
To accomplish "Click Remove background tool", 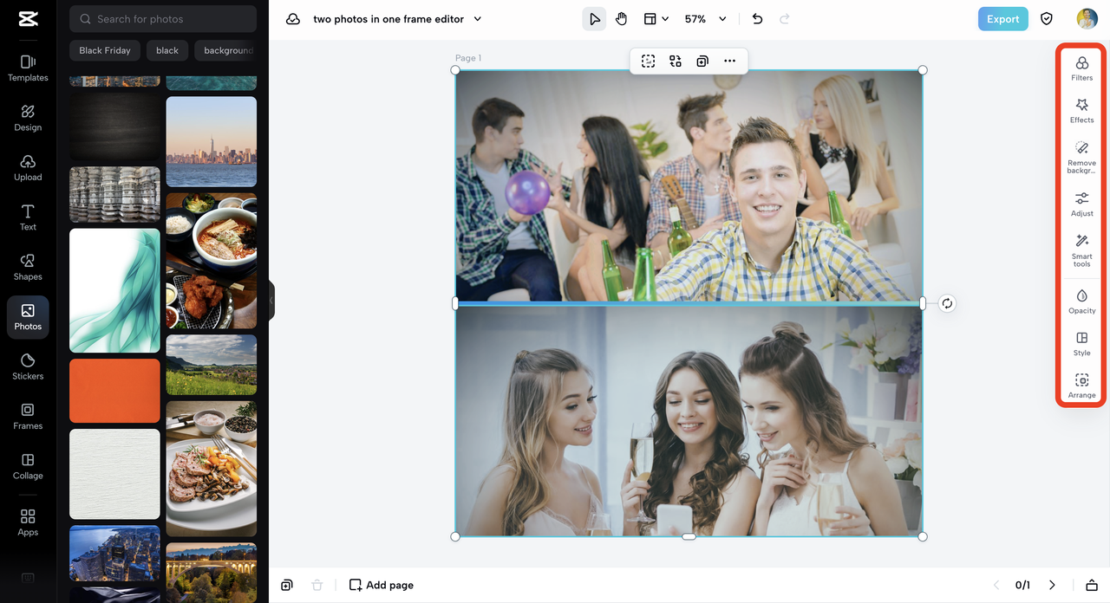I will point(1081,157).
